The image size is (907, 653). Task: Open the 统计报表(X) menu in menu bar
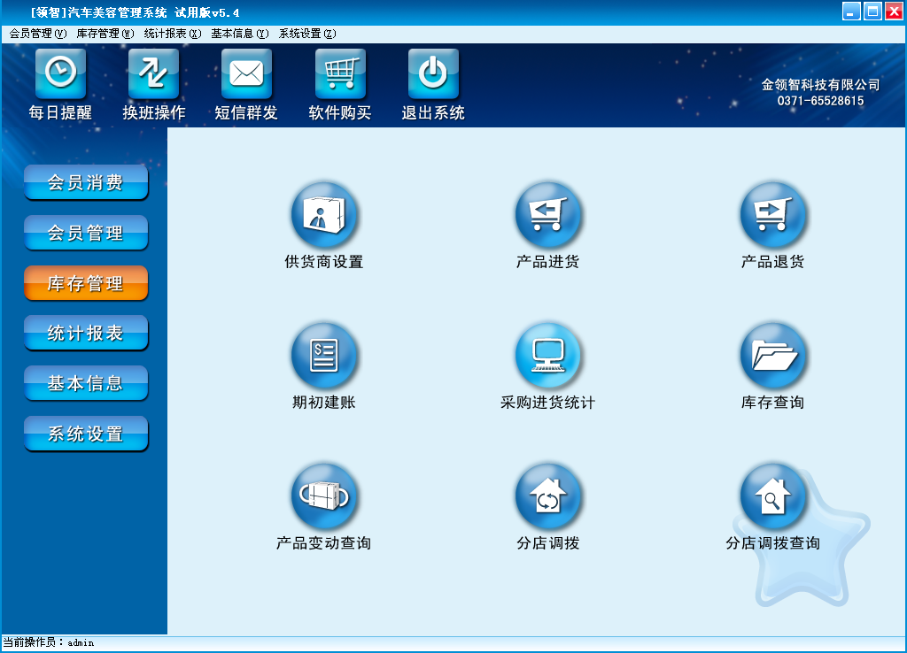coord(173,34)
